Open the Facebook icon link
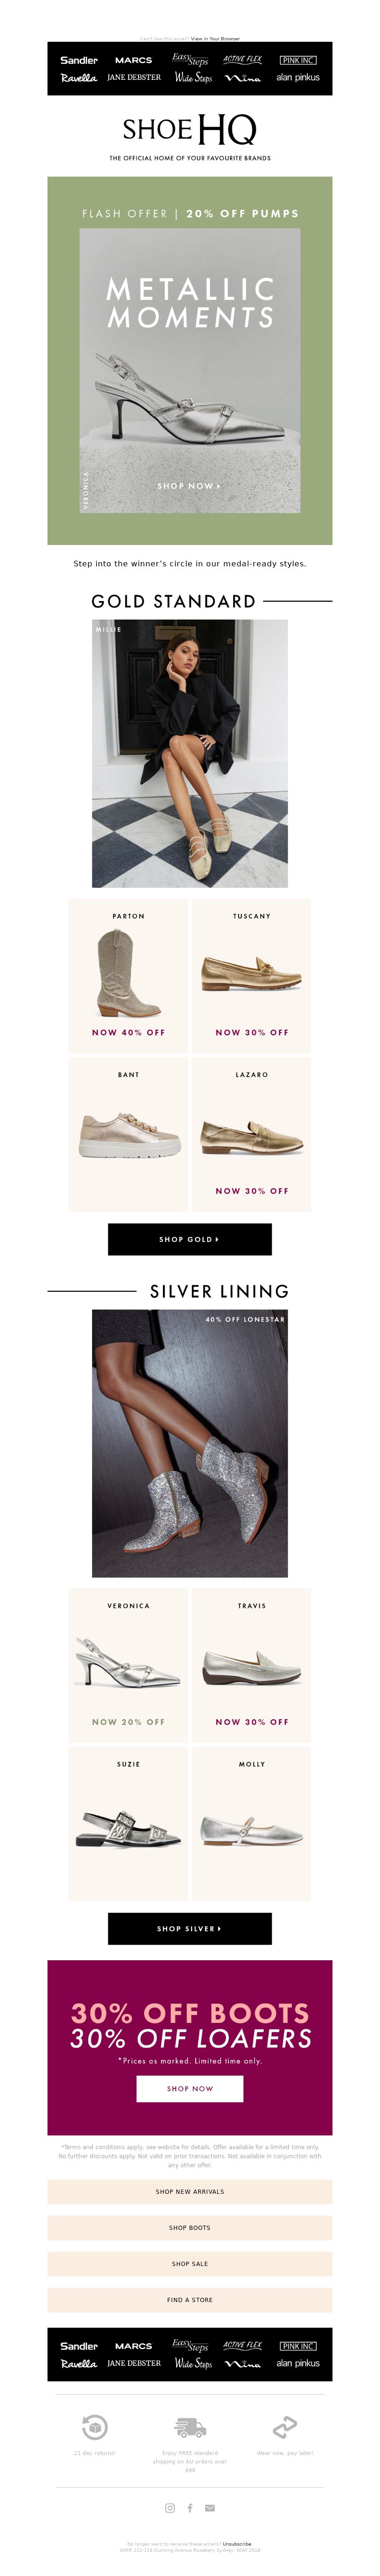The image size is (380, 2576). (x=190, y=2508)
